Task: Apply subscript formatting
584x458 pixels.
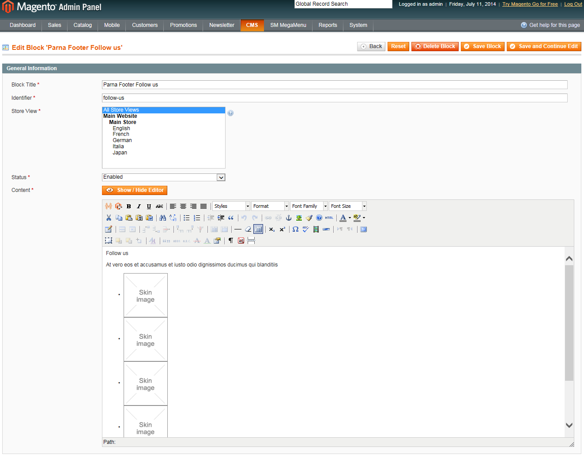Action: [x=272, y=229]
